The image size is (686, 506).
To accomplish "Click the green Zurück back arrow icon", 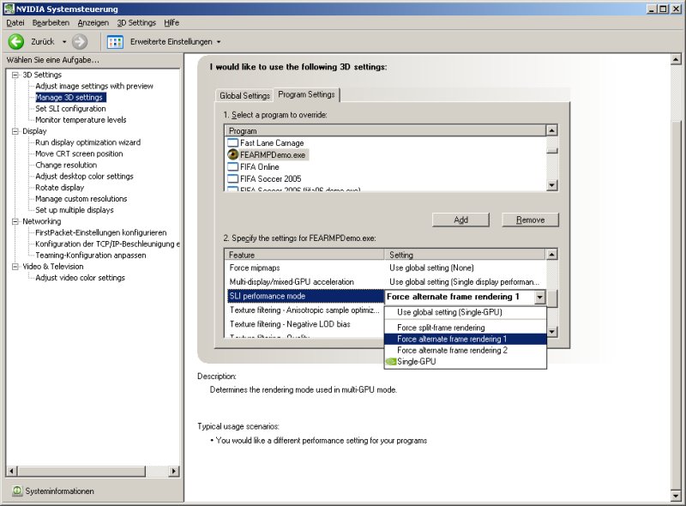I will 16,41.
